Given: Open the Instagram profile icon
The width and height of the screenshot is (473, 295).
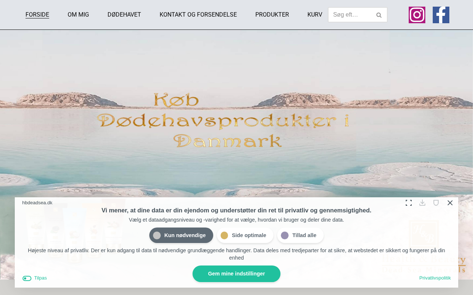Looking at the screenshot, I should (x=417, y=15).
